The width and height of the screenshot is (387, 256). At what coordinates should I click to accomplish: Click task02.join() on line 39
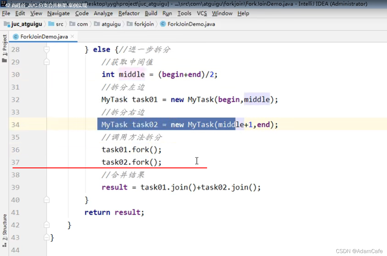tap(229, 187)
